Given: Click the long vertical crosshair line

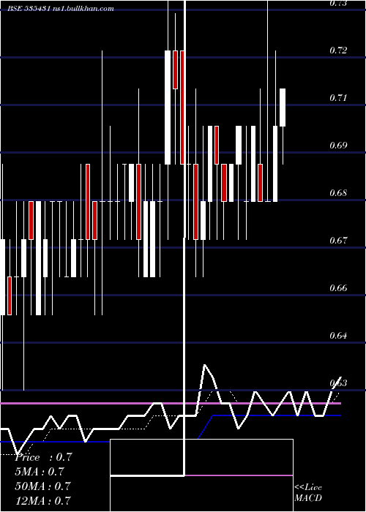Looking at the screenshot, I should point(185,238).
